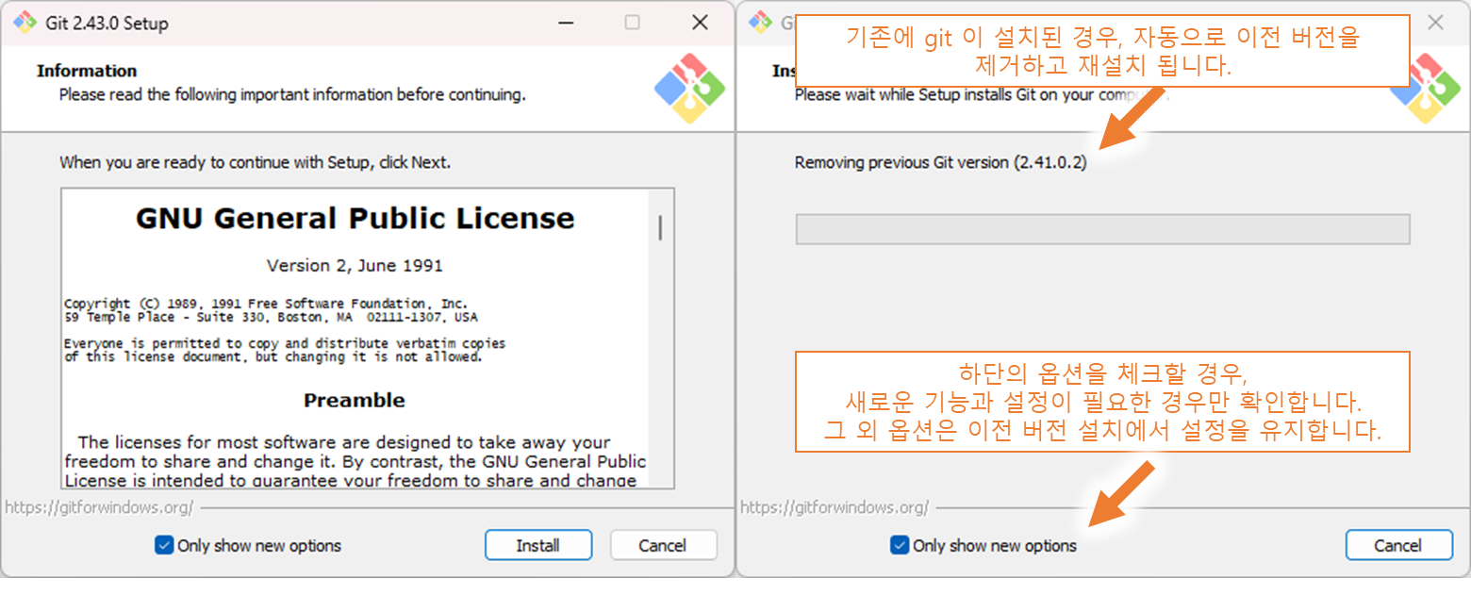Click 'Removing previous Git version (2.41.0.2)' status
The image size is (1471, 595).
(940, 162)
